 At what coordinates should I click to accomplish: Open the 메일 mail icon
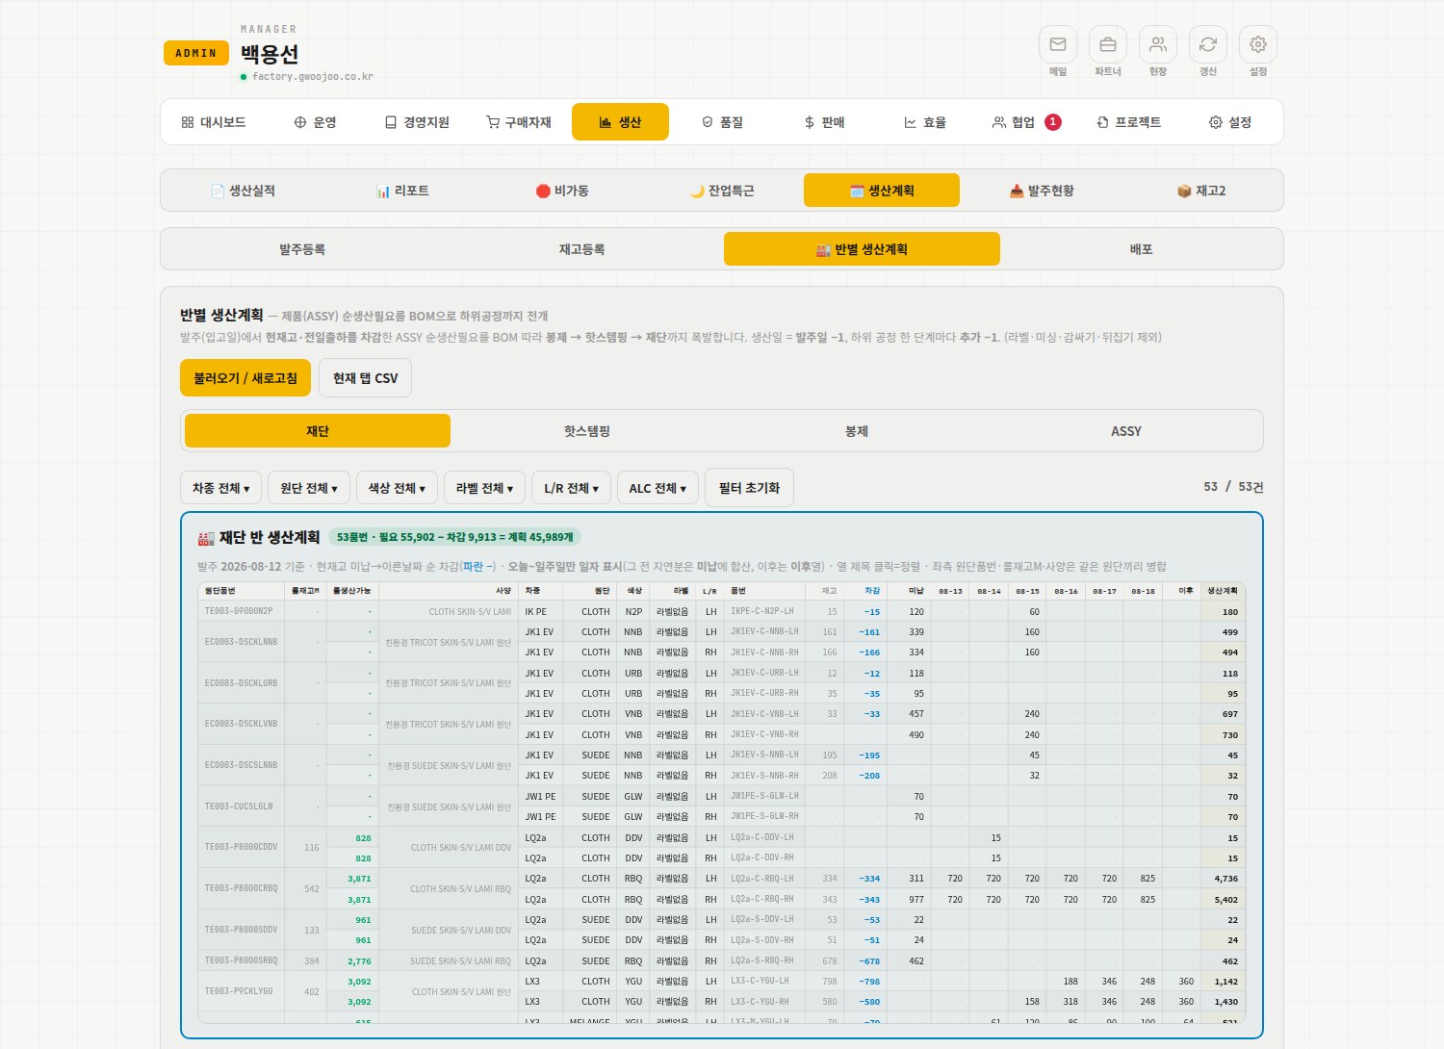click(1058, 44)
